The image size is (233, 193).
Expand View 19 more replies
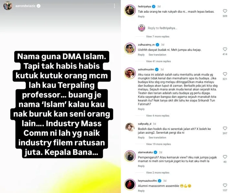click(158, 144)
